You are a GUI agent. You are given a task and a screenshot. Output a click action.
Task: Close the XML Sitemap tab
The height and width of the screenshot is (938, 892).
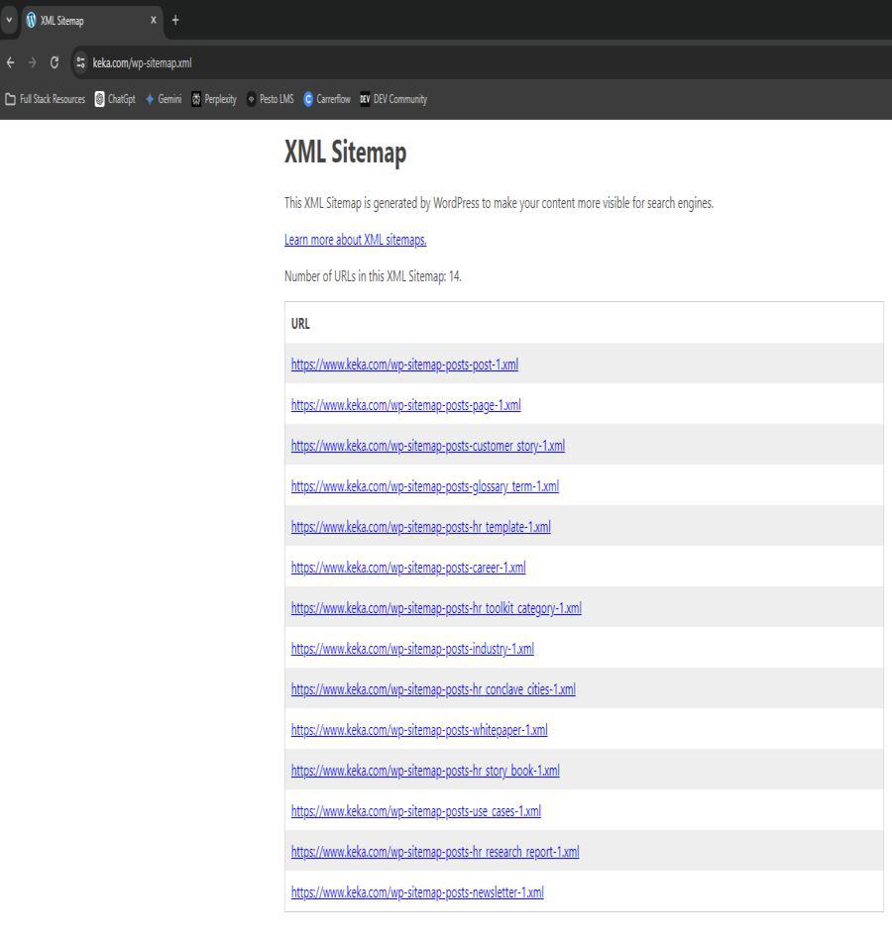tap(154, 21)
